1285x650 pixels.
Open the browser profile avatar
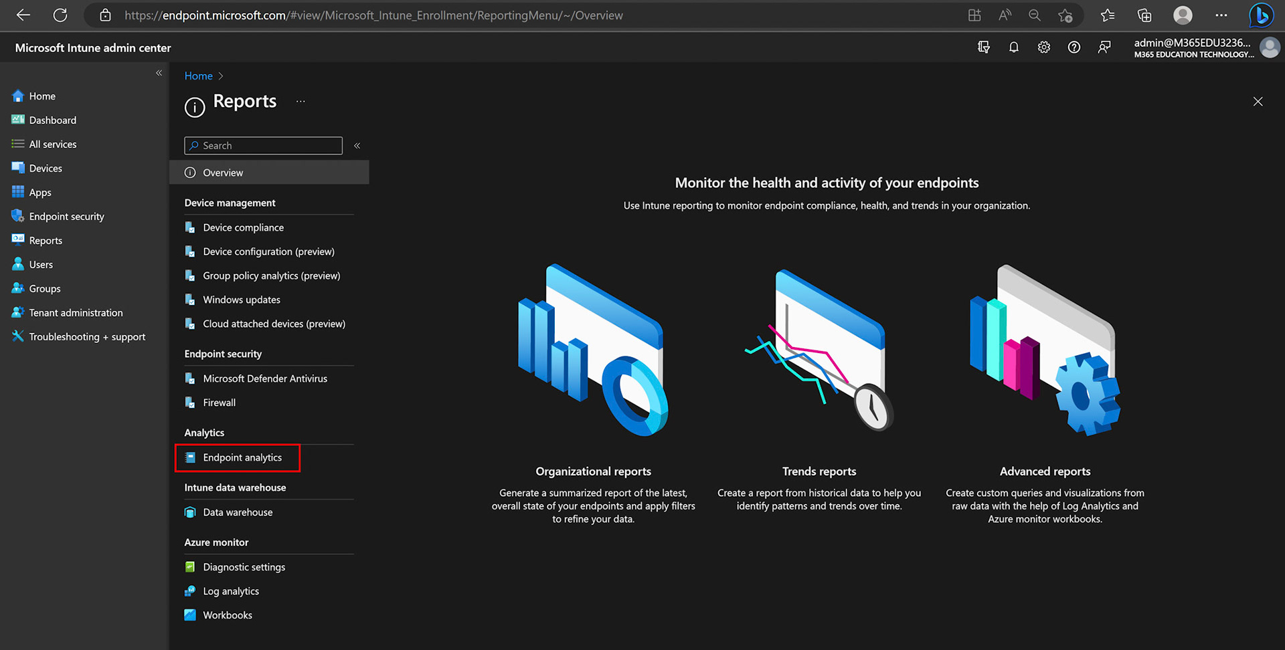pos(1183,15)
